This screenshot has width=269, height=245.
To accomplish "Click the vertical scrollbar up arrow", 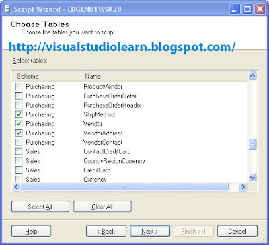I will tap(252, 76).
